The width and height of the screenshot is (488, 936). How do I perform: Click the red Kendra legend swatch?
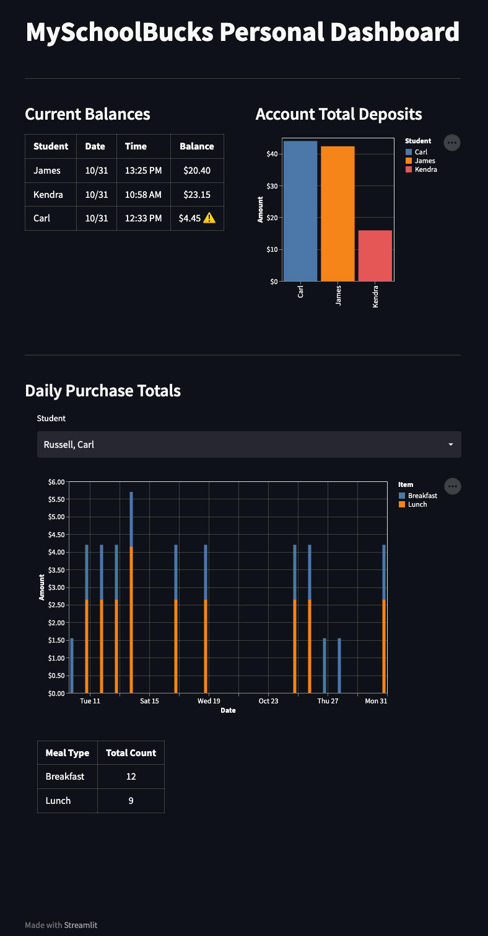pyautogui.click(x=409, y=169)
